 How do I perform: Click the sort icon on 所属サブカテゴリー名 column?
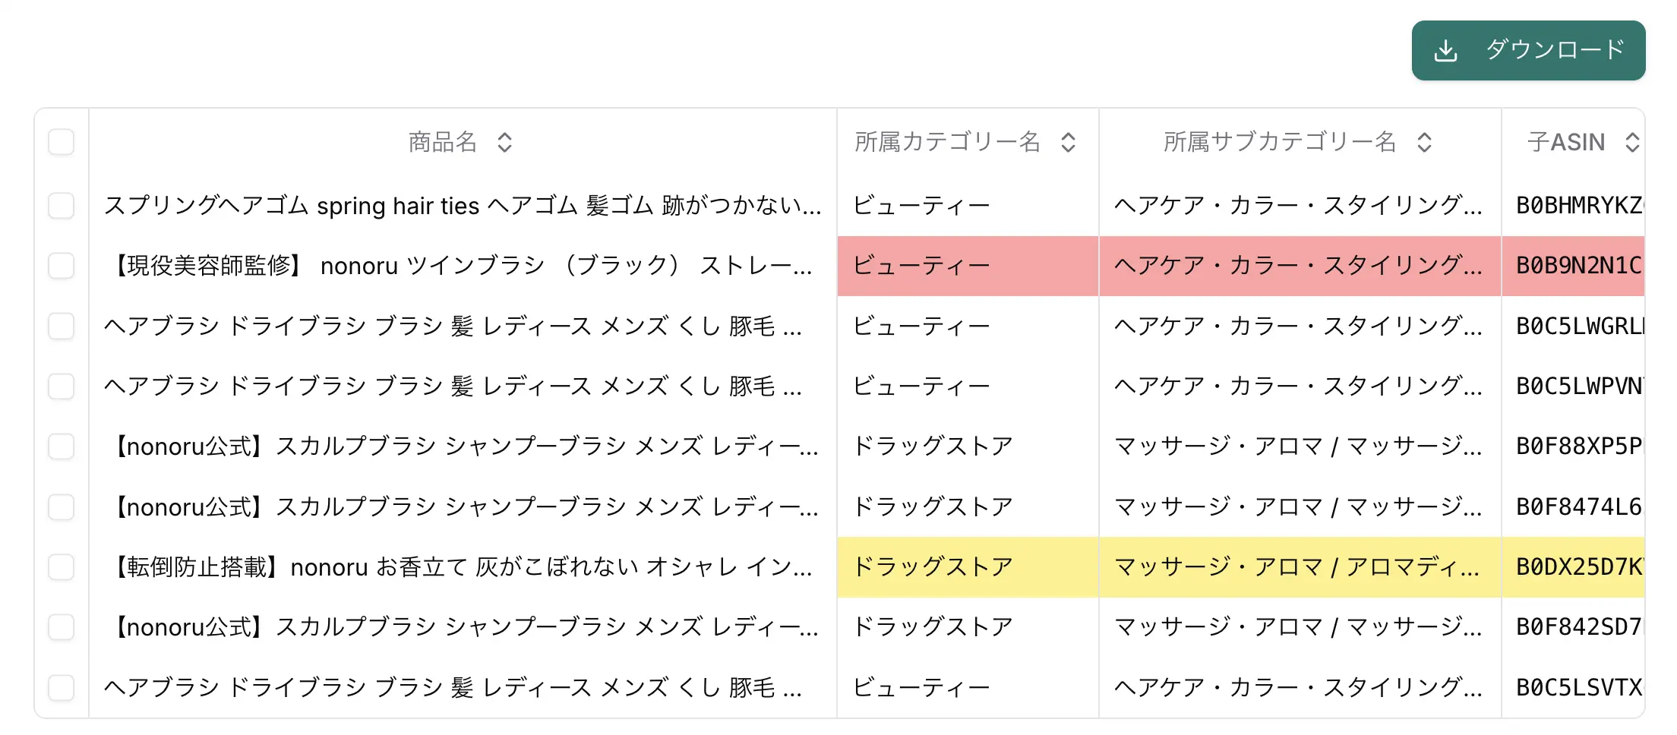coord(1424,142)
